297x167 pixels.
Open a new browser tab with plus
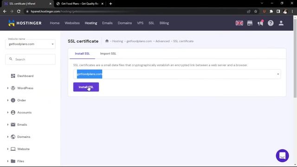click(110, 4)
